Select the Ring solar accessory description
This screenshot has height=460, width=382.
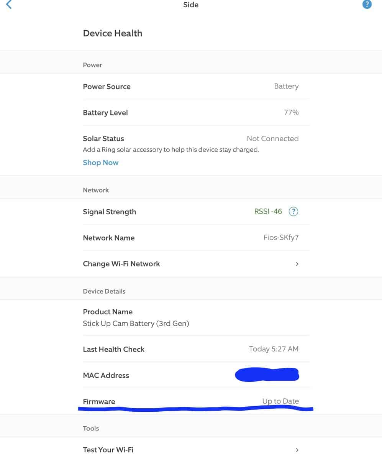tap(171, 150)
